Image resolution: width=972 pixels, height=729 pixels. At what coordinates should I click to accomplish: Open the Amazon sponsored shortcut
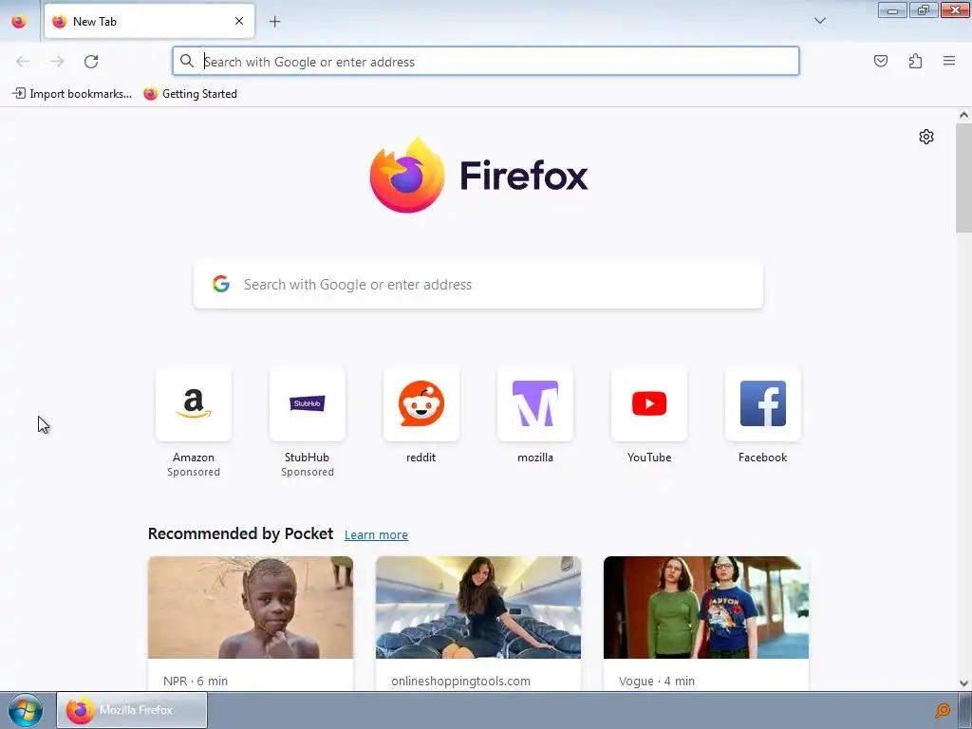pyautogui.click(x=194, y=404)
